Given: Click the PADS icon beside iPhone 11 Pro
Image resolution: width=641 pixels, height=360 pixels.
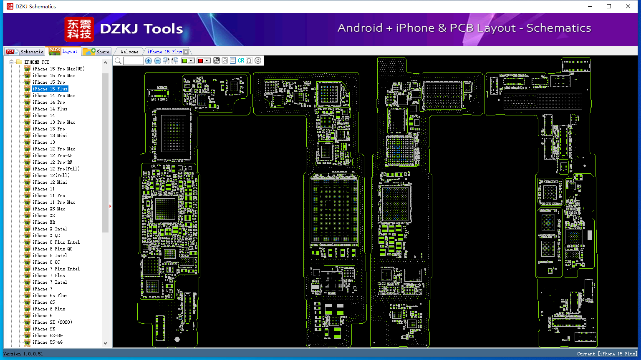Looking at the screenshot, I should click(x=27, y=195).
